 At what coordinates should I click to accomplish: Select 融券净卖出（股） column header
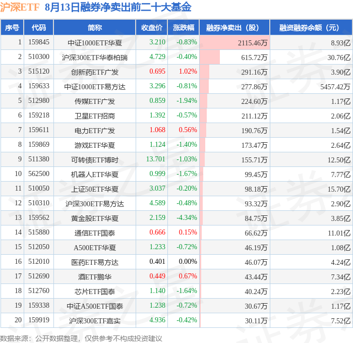(x=234, y=27)
